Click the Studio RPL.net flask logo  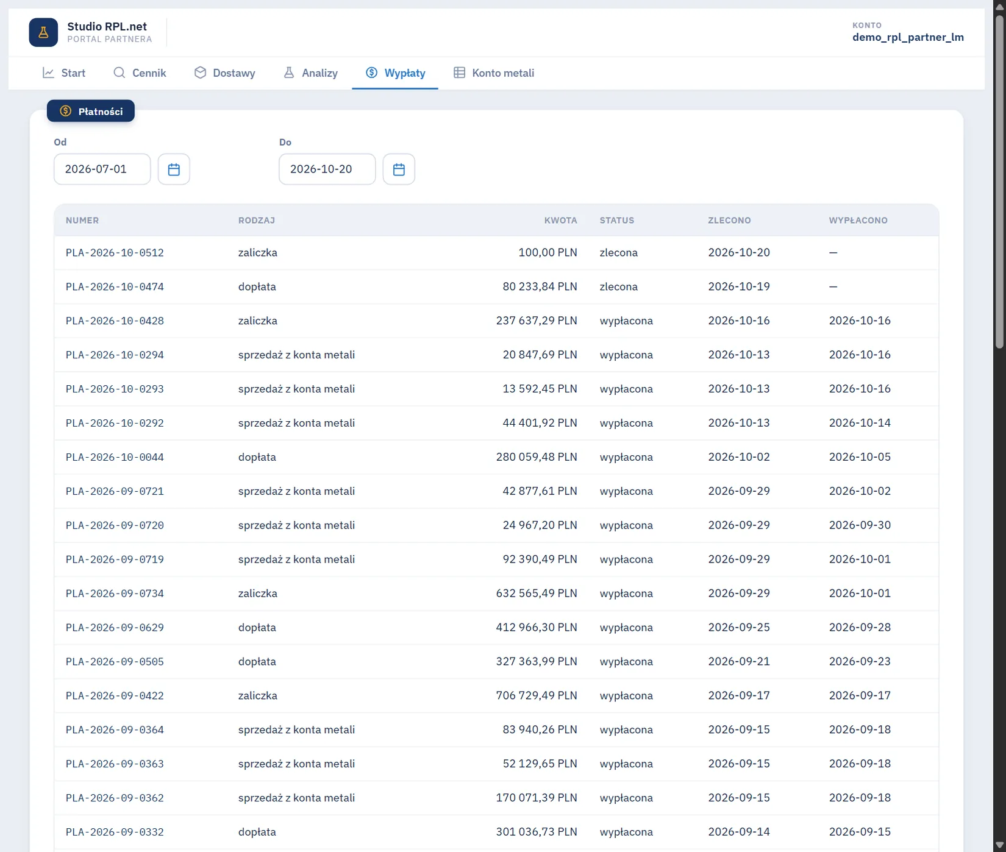coord(43,32)
